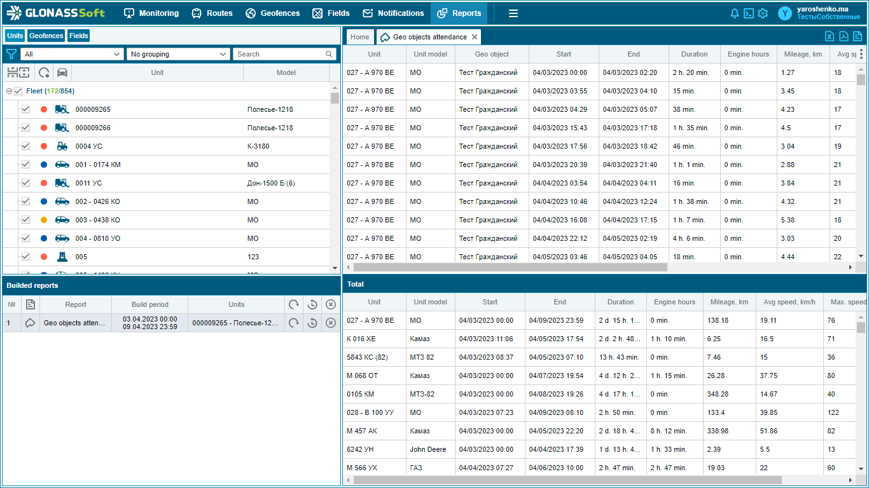Open the All filter dropdown
The image size is (869, 488).
[72, 54]
